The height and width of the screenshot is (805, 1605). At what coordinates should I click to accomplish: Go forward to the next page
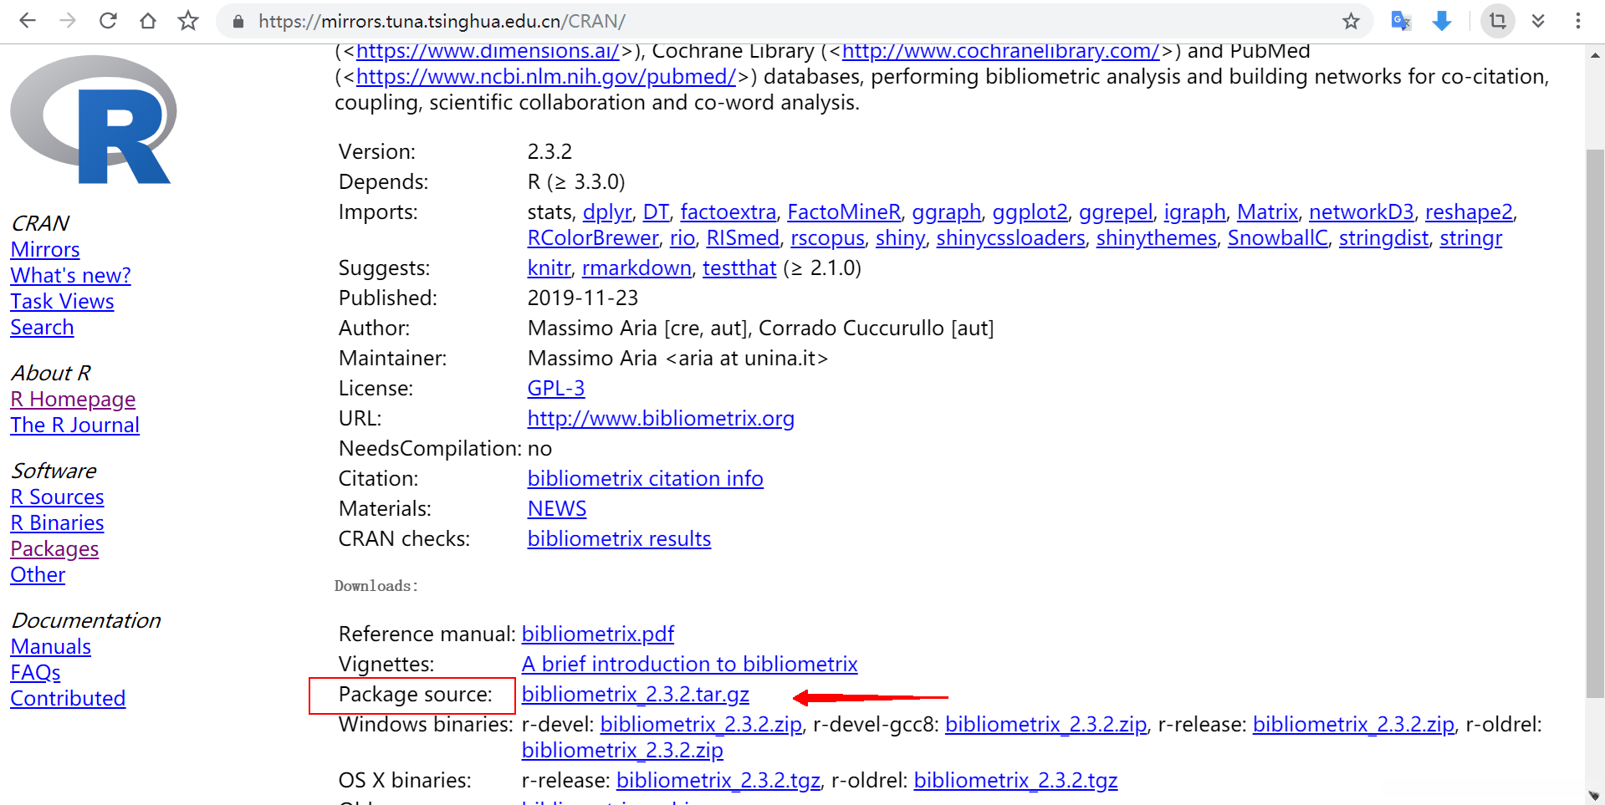coord(68,21)
